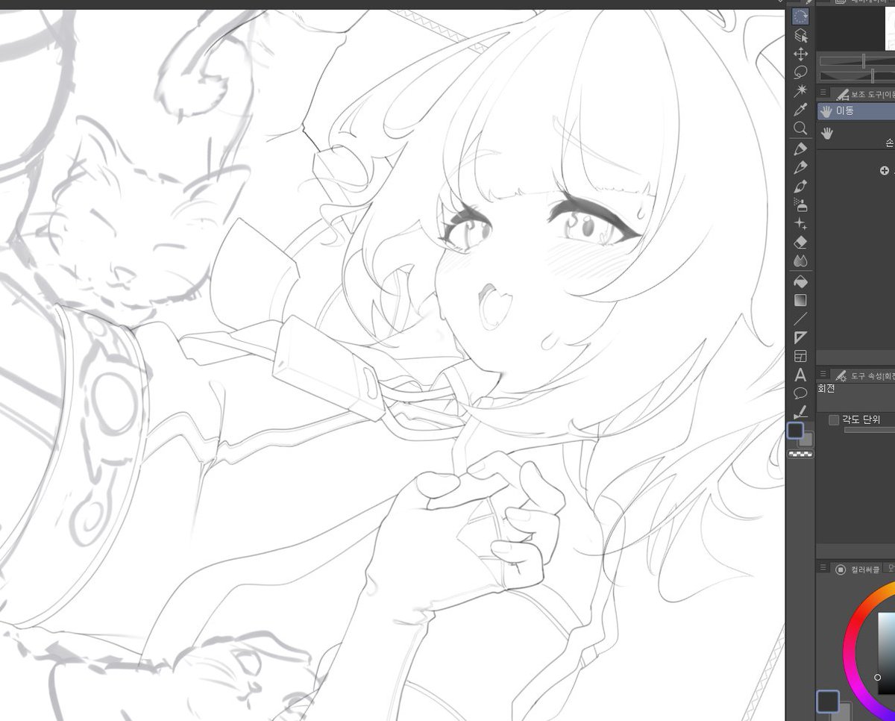Select the Brush tool
The width and height of the screenshot is (895, 721).
coord(800,186)
